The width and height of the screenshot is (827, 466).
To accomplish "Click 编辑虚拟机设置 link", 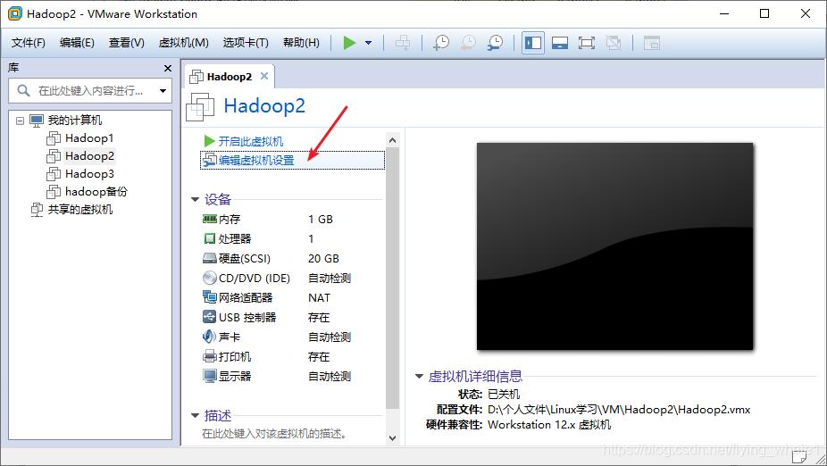I will coord(256,161).
